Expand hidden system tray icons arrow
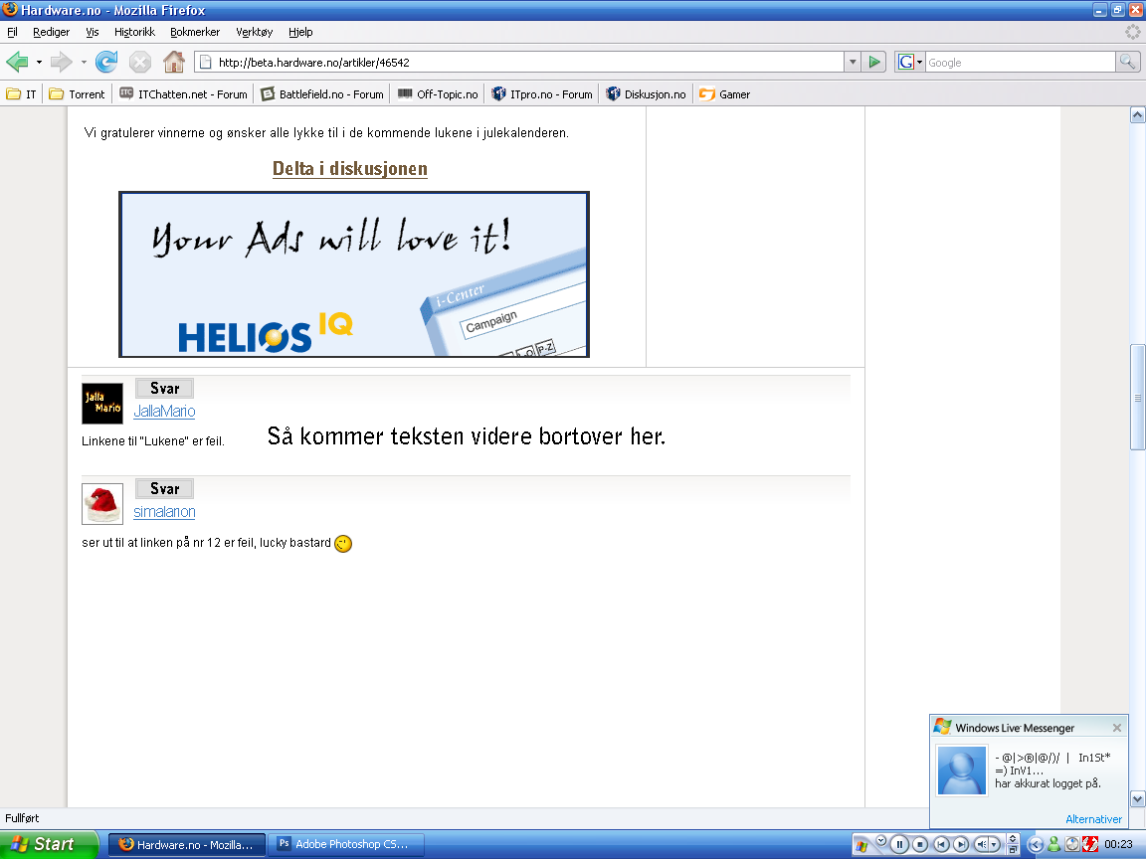1146x859 pixels. pos(1035,844)
